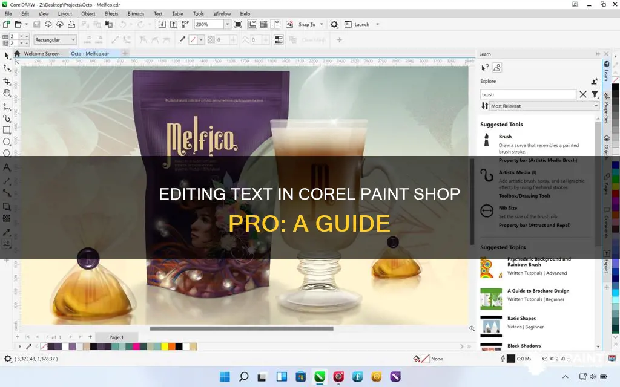Click the mesh color eyedropper in property bar

(182, 39)
